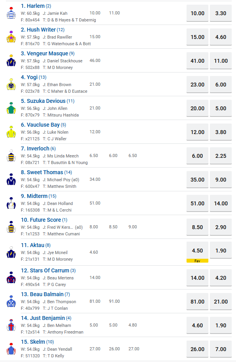Open runner 7. Inverloch details
Image resolution: width=236 pixels, height=362 pixels.
[38, 148]
